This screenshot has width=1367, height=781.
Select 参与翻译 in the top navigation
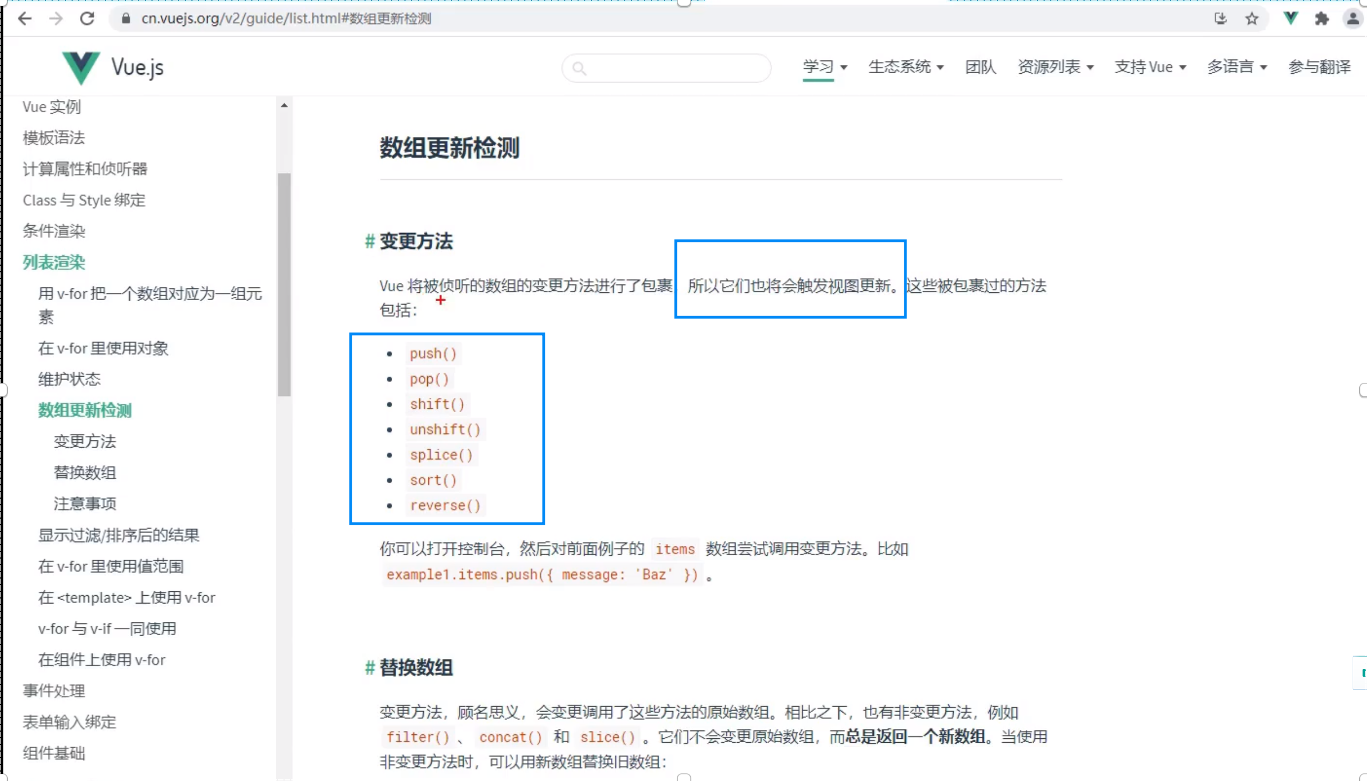(1319, 67)
